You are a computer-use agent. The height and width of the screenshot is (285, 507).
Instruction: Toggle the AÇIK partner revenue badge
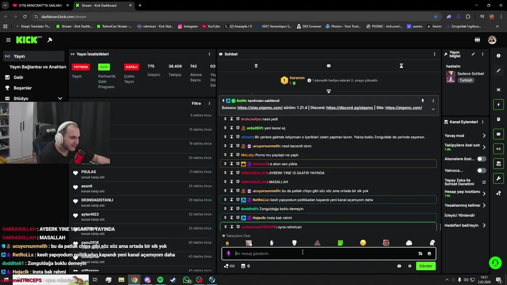tap(104, 67)
